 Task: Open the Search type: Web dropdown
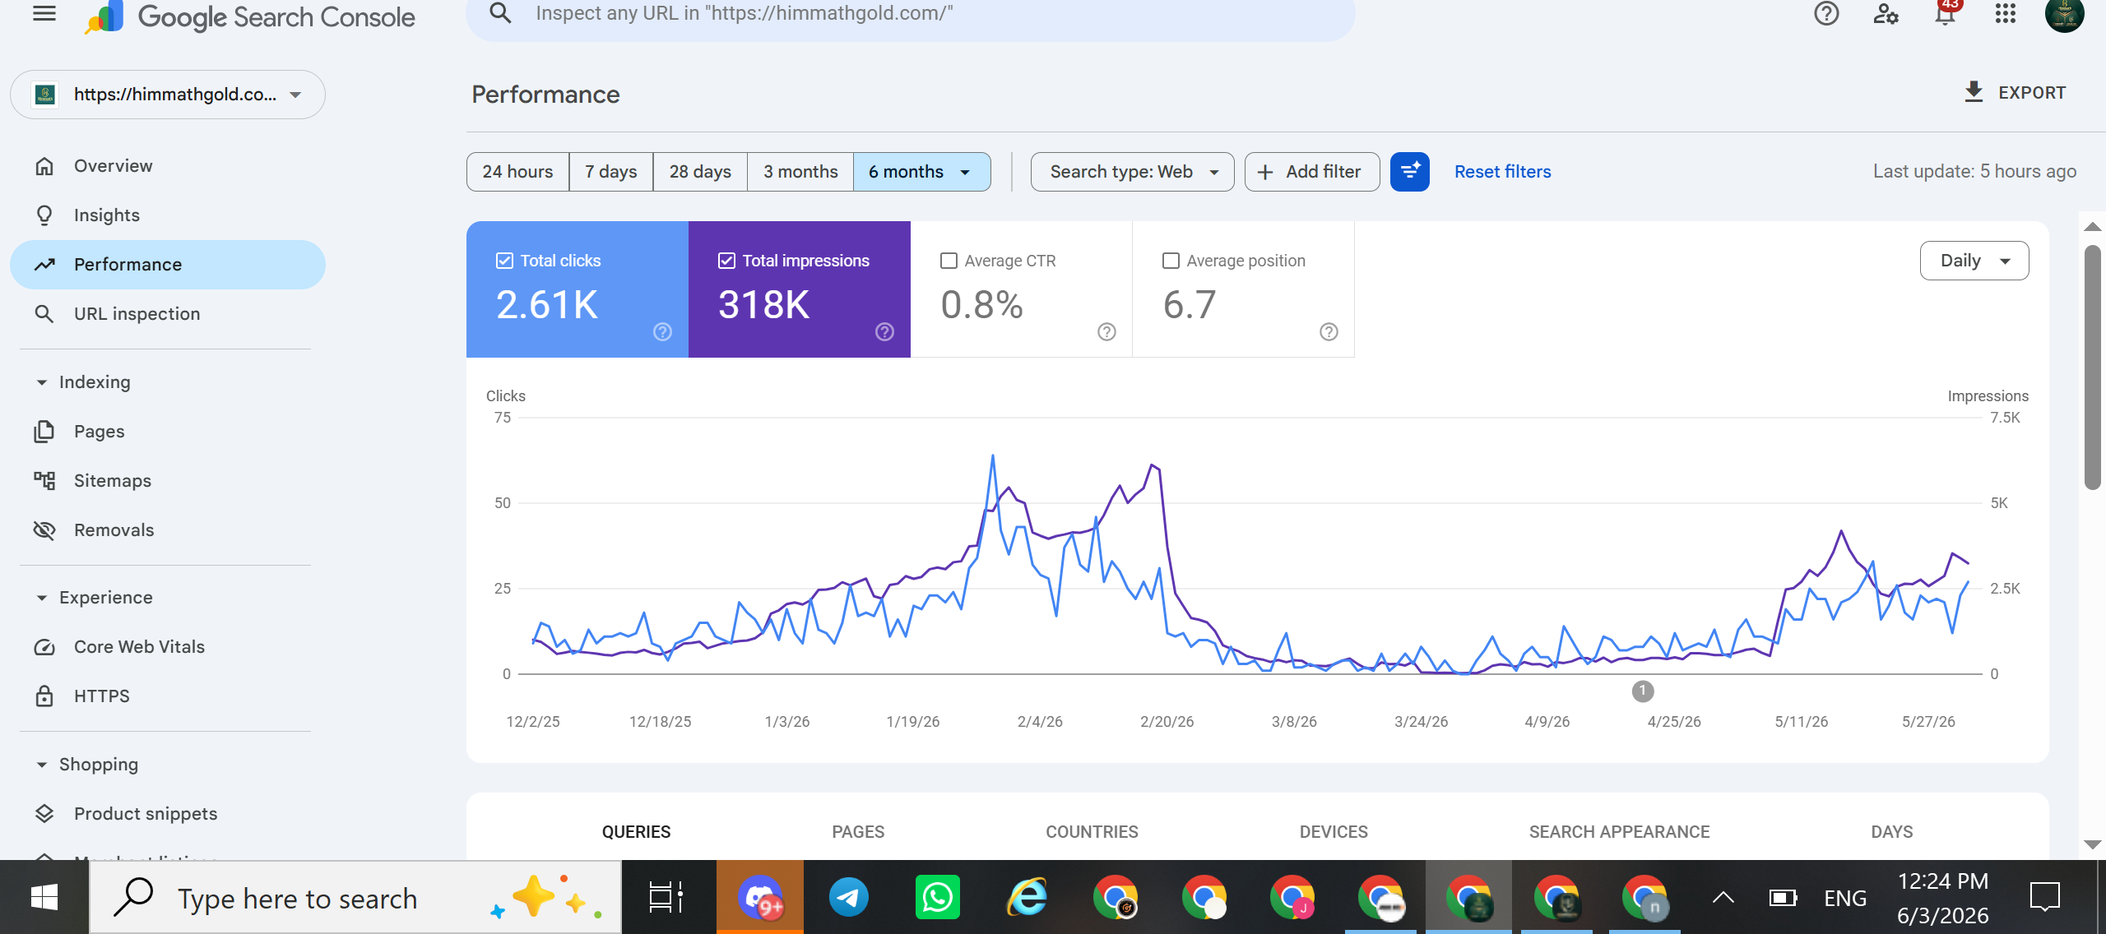pos(1132,172)
